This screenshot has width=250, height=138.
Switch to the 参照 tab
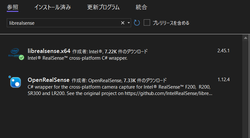(13, 7)
